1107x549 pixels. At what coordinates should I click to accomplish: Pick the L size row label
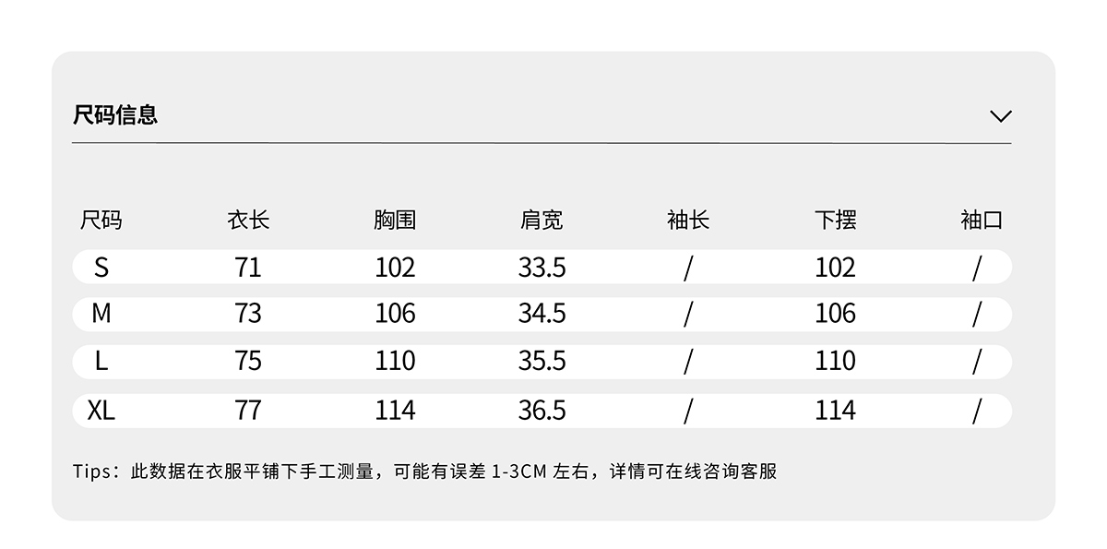(101, 362)
